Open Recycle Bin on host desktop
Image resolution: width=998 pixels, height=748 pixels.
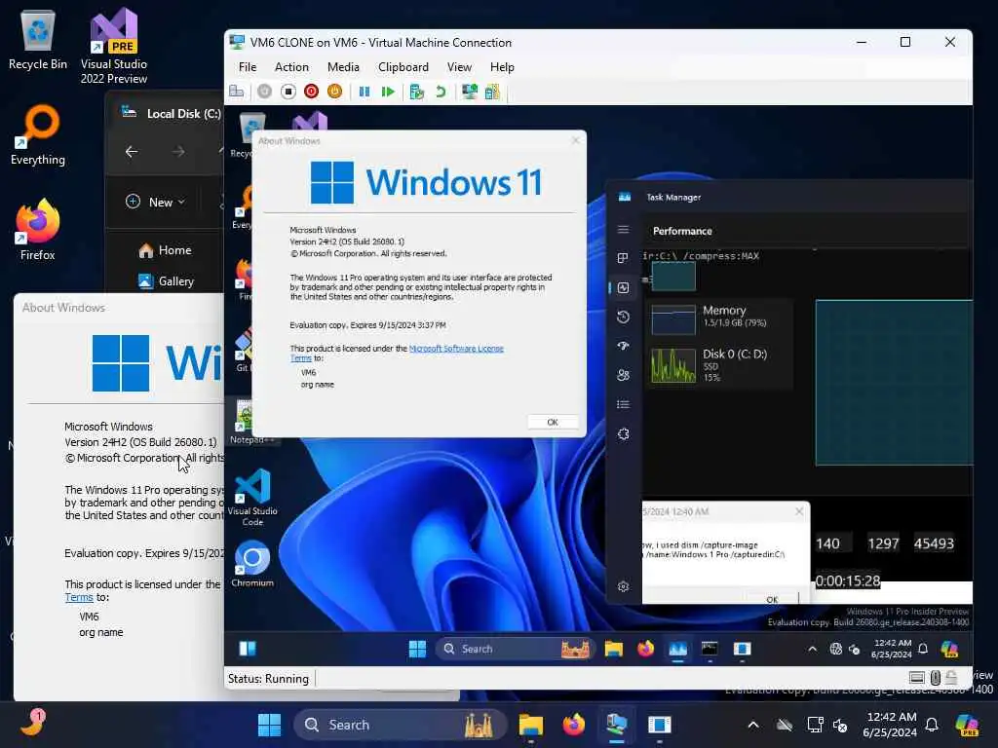38,39
